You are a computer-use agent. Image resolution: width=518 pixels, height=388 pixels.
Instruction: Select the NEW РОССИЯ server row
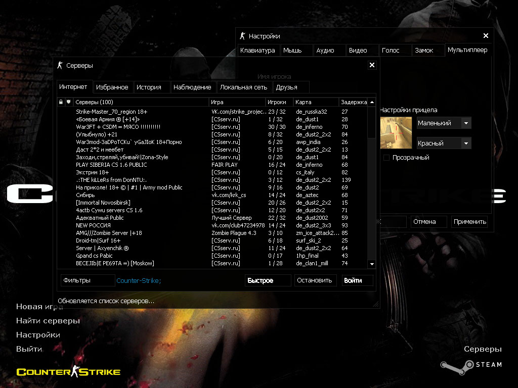pos(212,226)
